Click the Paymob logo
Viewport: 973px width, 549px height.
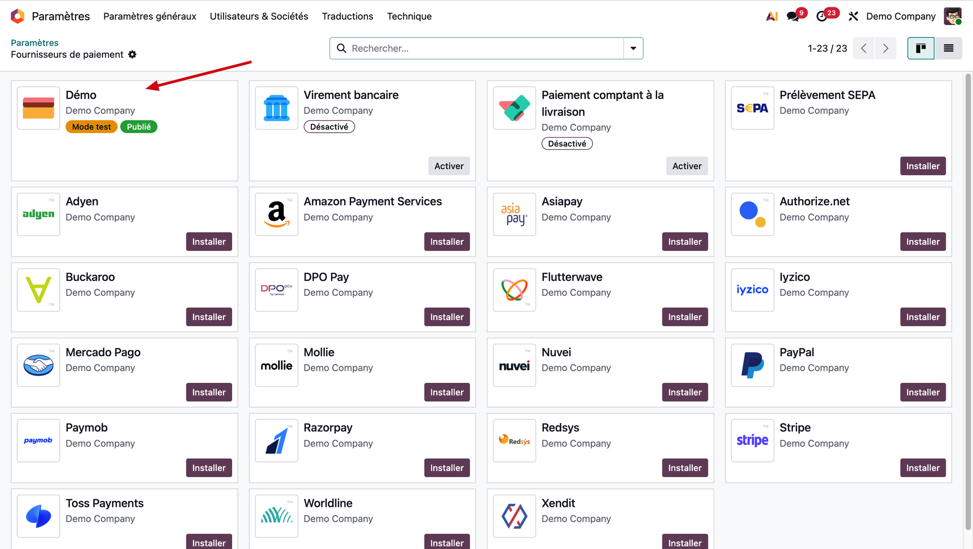point(39,441)
